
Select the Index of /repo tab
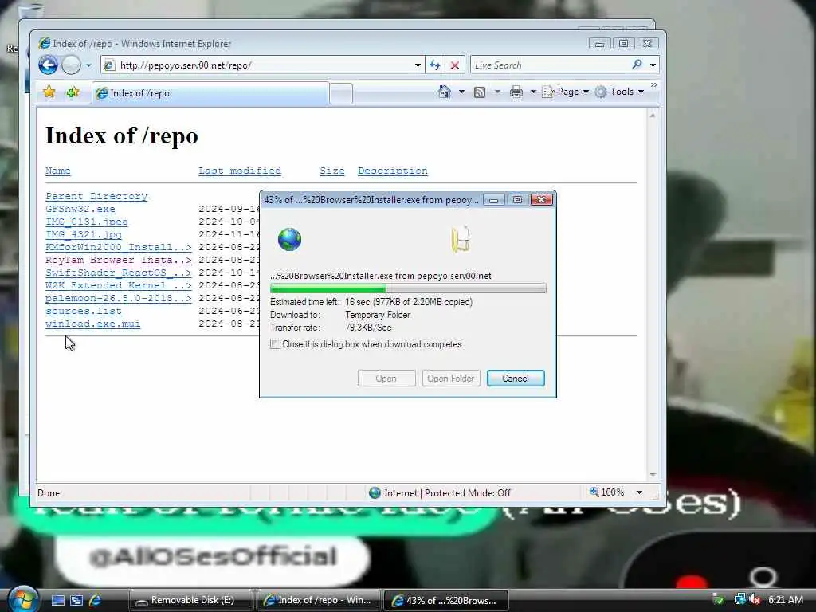(210, 93)
